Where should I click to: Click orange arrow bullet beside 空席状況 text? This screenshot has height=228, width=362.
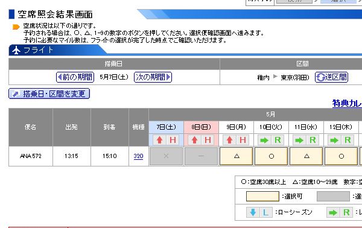[16, 27]
